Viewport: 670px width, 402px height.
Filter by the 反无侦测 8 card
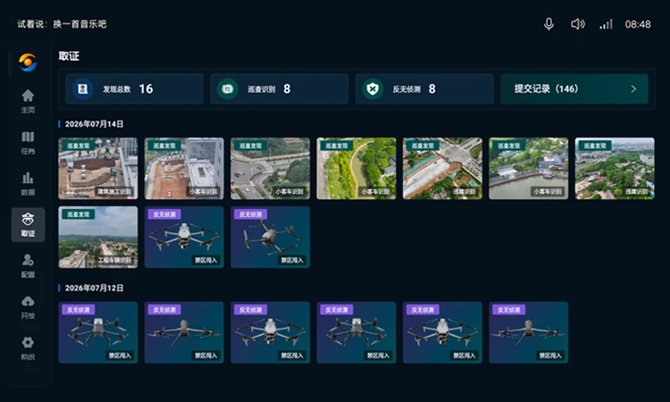(424, 88)
